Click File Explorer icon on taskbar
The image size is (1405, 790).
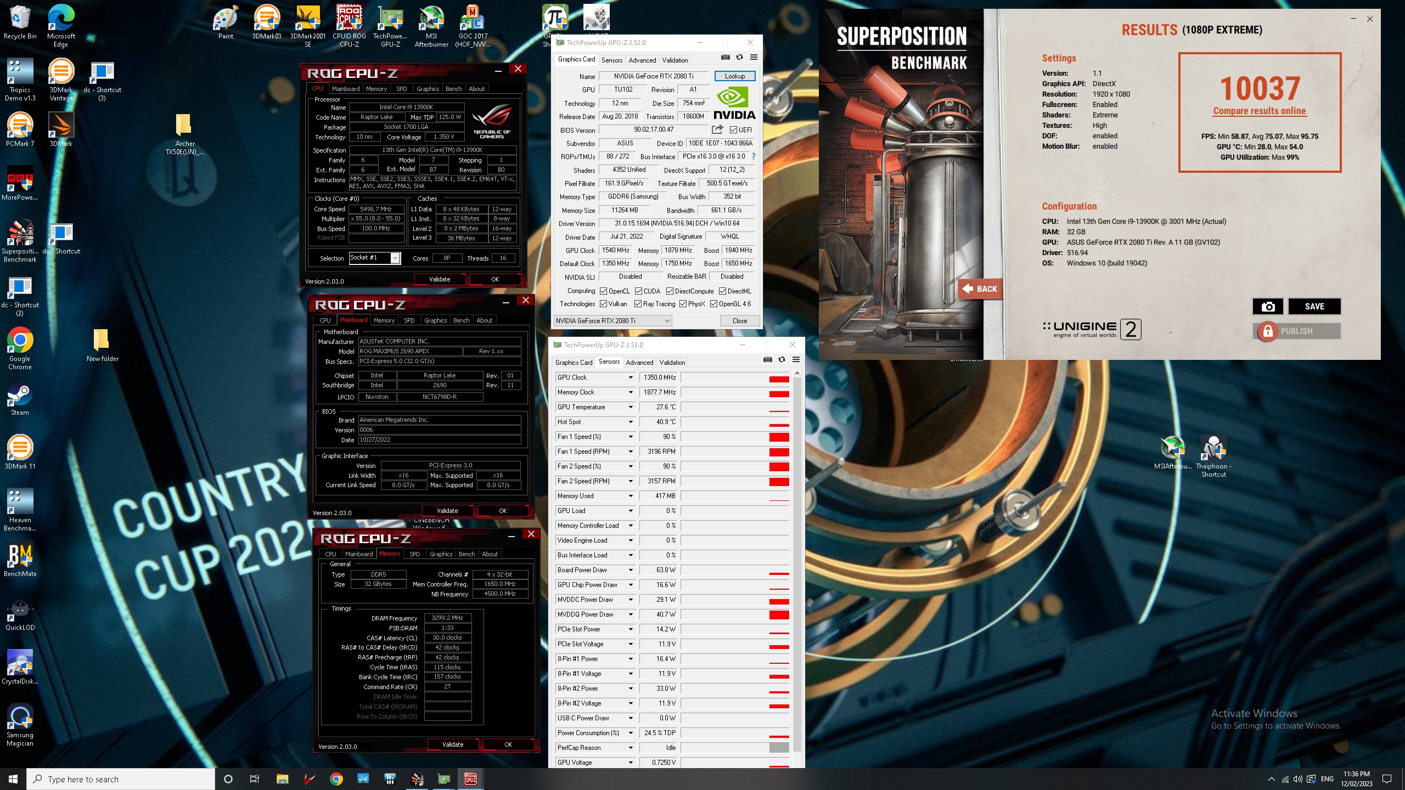coord(282,779)
